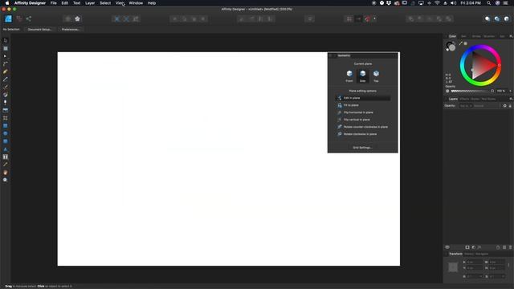The image size is (514, 289).
Task: Select the Rectangle shape tool
Action: click(6, 126)
